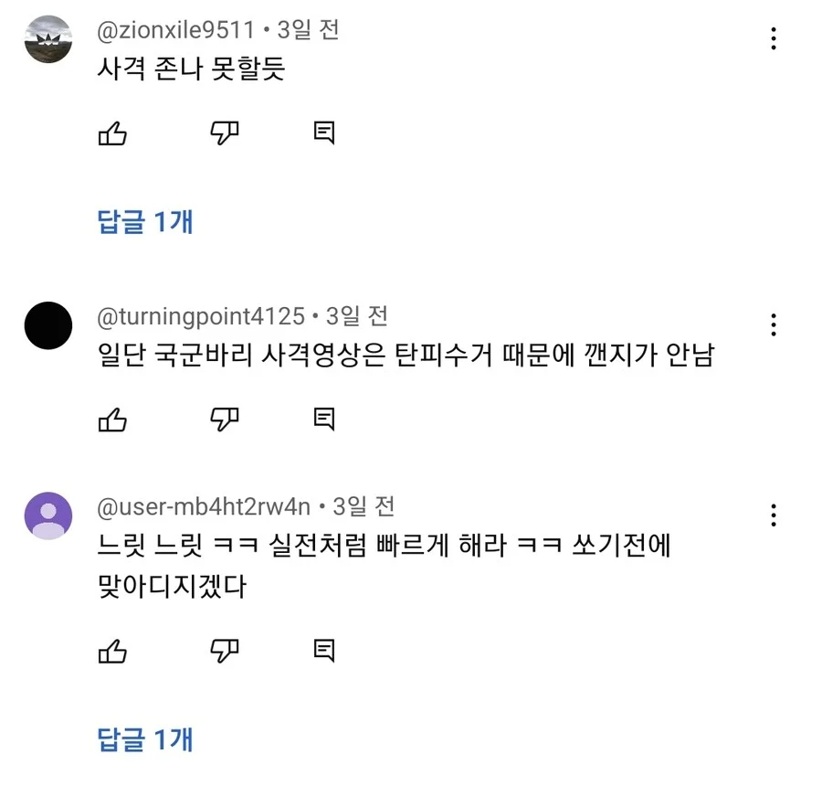Dislike the comment by @turningpoint4125
This screenshot has height=786, width=822.
pos(224,420)
